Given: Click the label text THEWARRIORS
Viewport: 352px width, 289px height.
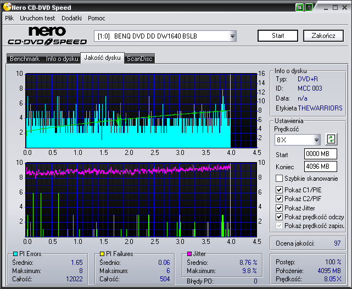Looking at the screenshot, I should tap(320, 108).
